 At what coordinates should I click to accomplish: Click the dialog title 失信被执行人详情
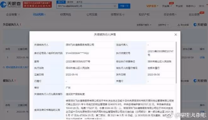click(105, 34)
